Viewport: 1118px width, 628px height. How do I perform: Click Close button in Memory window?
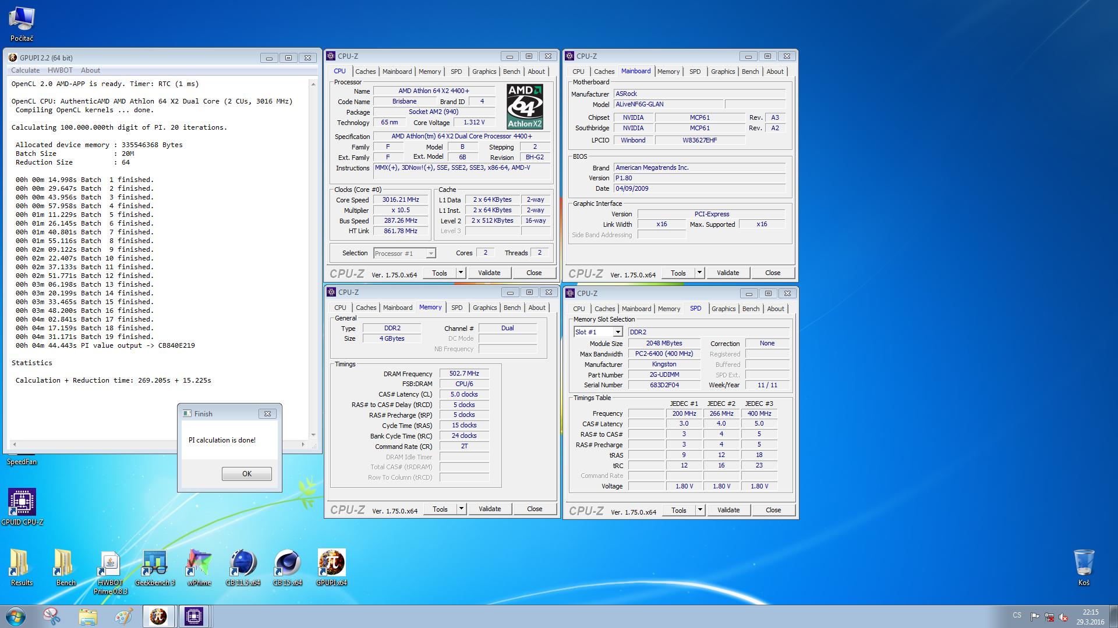[x=535, y=509]
